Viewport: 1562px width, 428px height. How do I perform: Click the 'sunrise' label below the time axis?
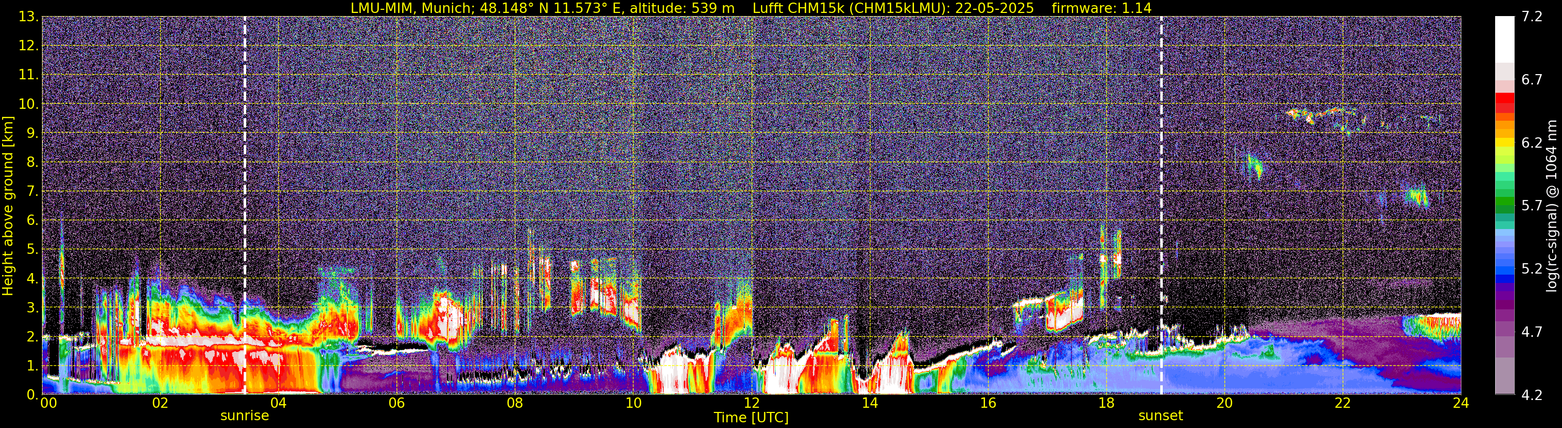[x=244, y=416]
